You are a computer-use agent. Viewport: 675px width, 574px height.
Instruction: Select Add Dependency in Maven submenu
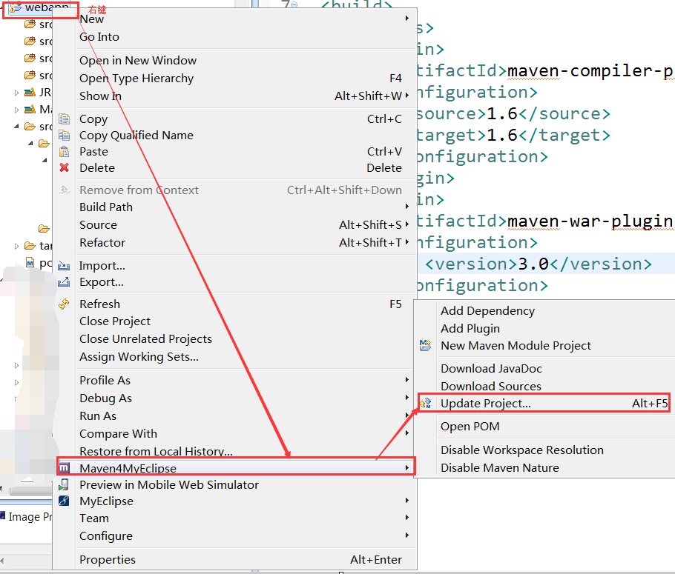pos(487,311)
